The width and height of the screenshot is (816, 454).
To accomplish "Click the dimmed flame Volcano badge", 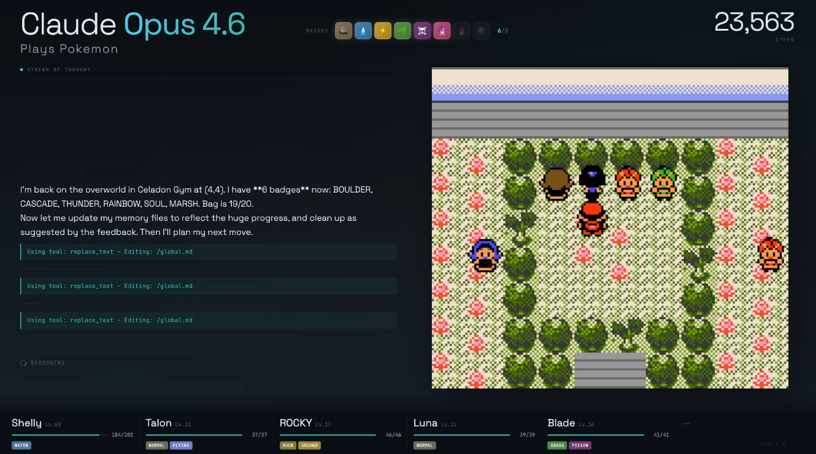I will (461, 31).
